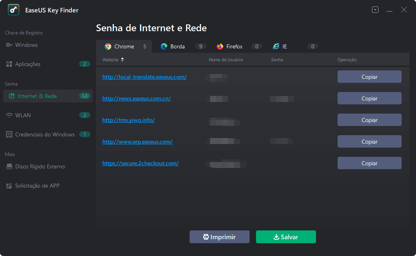The width and height of the screenshot is (416, 256).
Task: Open the title bar dropdown menu icon
Action: click(375, 10)
